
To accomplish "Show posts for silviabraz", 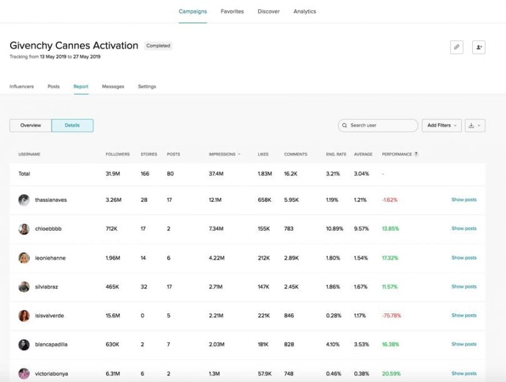I will pyautogui.click(x=464, y=286).
